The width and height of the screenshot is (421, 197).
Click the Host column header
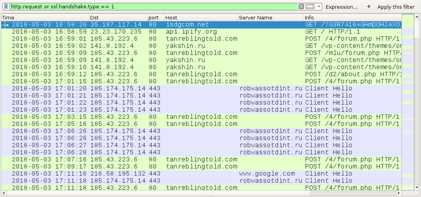(x=201, y=18)
